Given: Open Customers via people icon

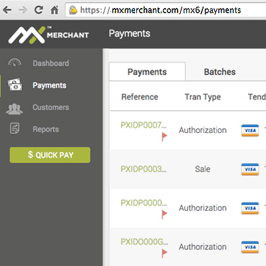Looking at the screenshot, I should 15,109.
